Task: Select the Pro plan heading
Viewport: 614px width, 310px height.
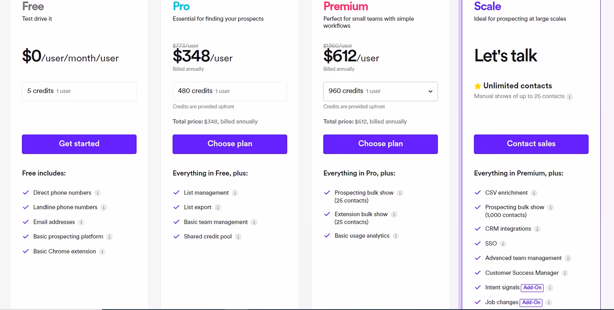Action: (181, 6)
